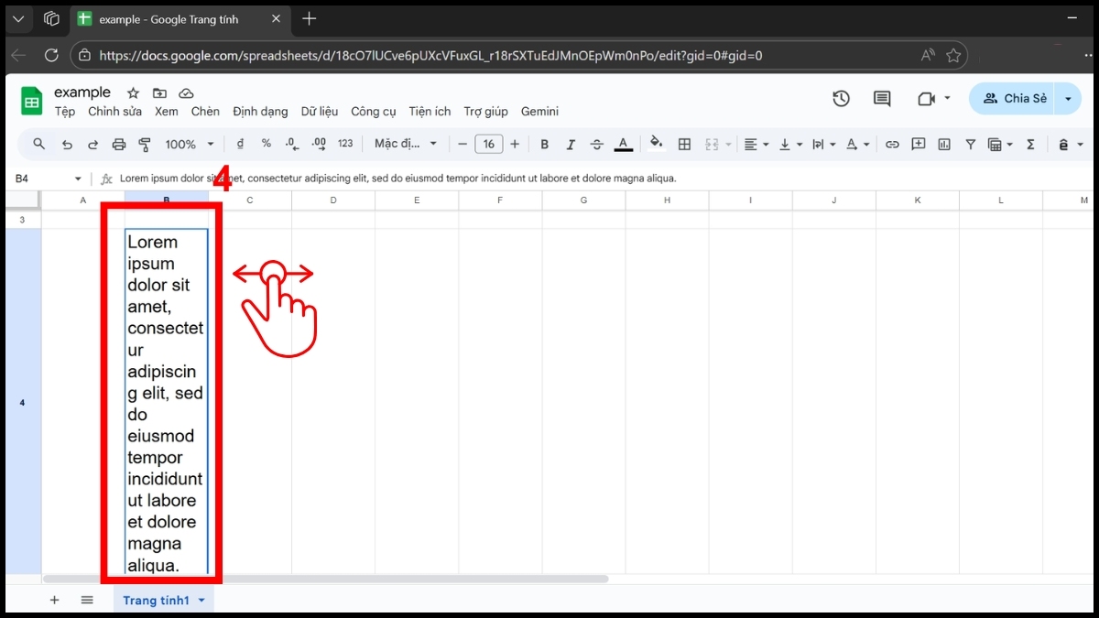
Task: Insert a link via the toolbar
Action: pos(892,144)
